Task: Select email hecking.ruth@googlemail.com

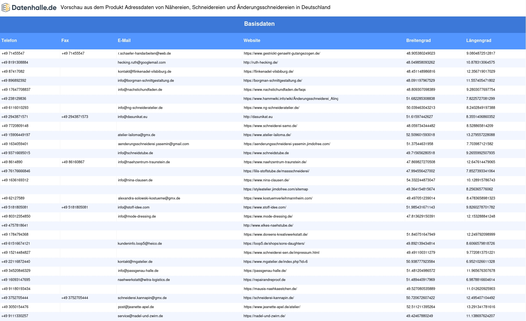Action: point(142,63)
